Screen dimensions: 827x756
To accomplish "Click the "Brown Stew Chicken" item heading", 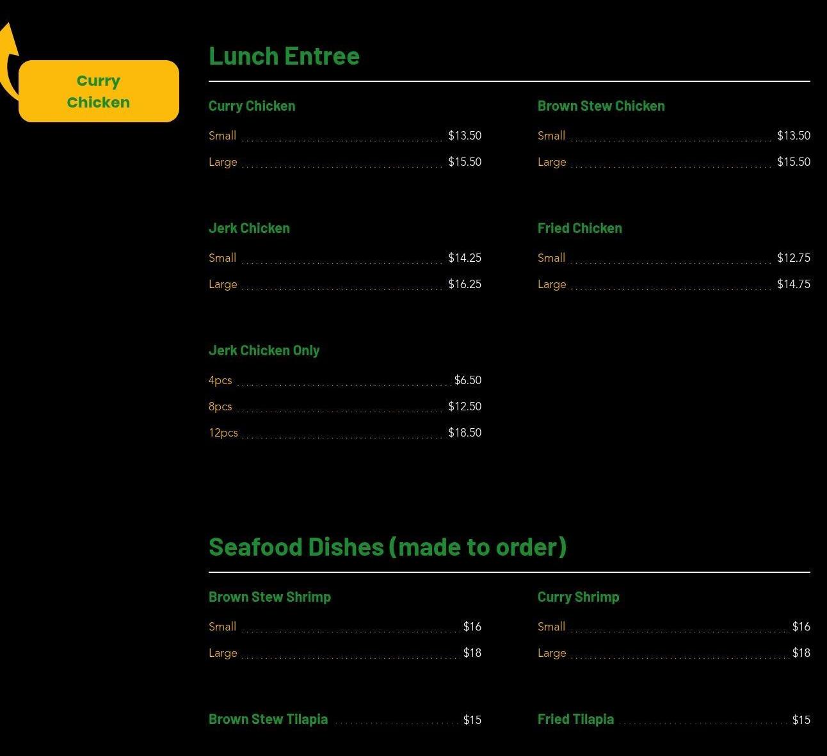I will (x=601, y=106).
